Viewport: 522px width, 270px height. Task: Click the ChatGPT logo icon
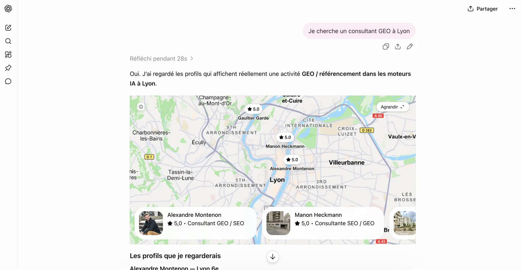tap(8, 8)
